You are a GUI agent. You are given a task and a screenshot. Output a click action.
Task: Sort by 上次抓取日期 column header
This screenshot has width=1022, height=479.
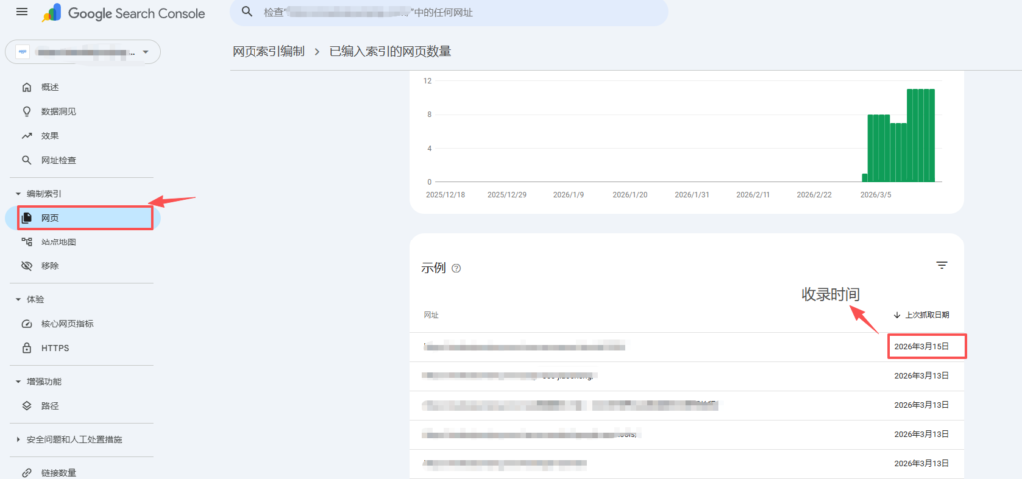(921, 315)
